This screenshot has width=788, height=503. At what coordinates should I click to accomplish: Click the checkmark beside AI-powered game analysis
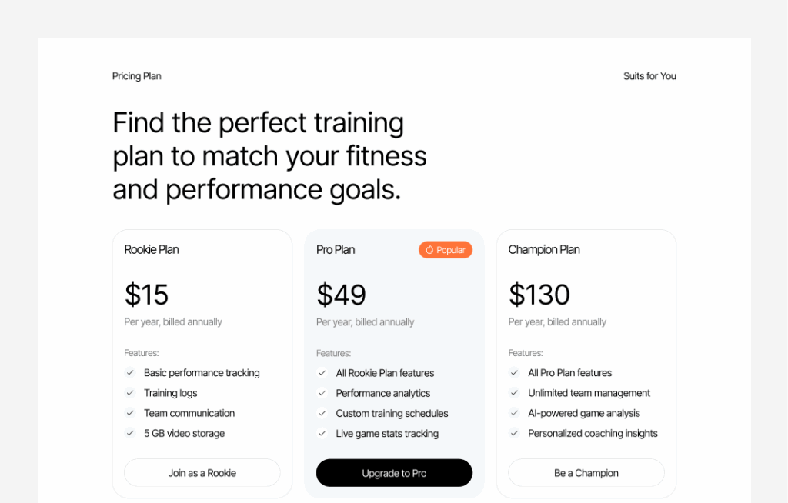[x=513, y=413]
